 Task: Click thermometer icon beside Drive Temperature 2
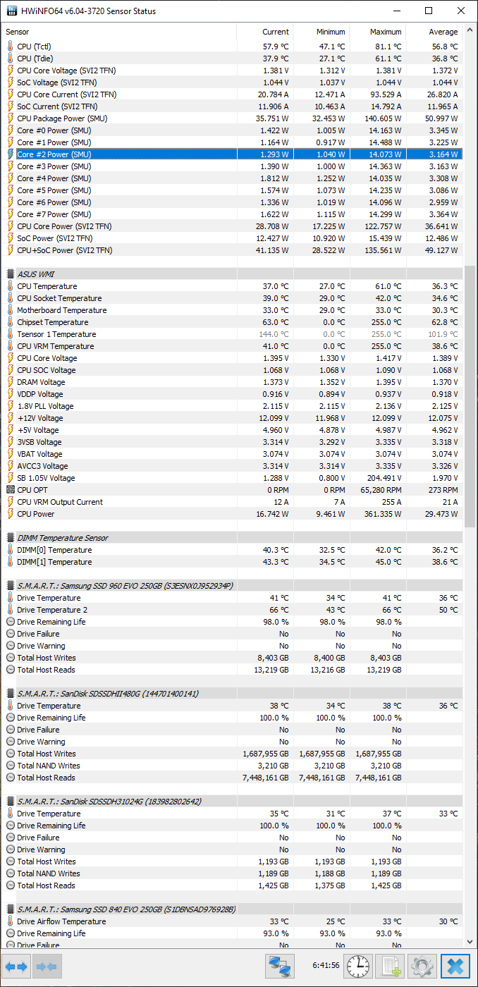coord(10,609)
